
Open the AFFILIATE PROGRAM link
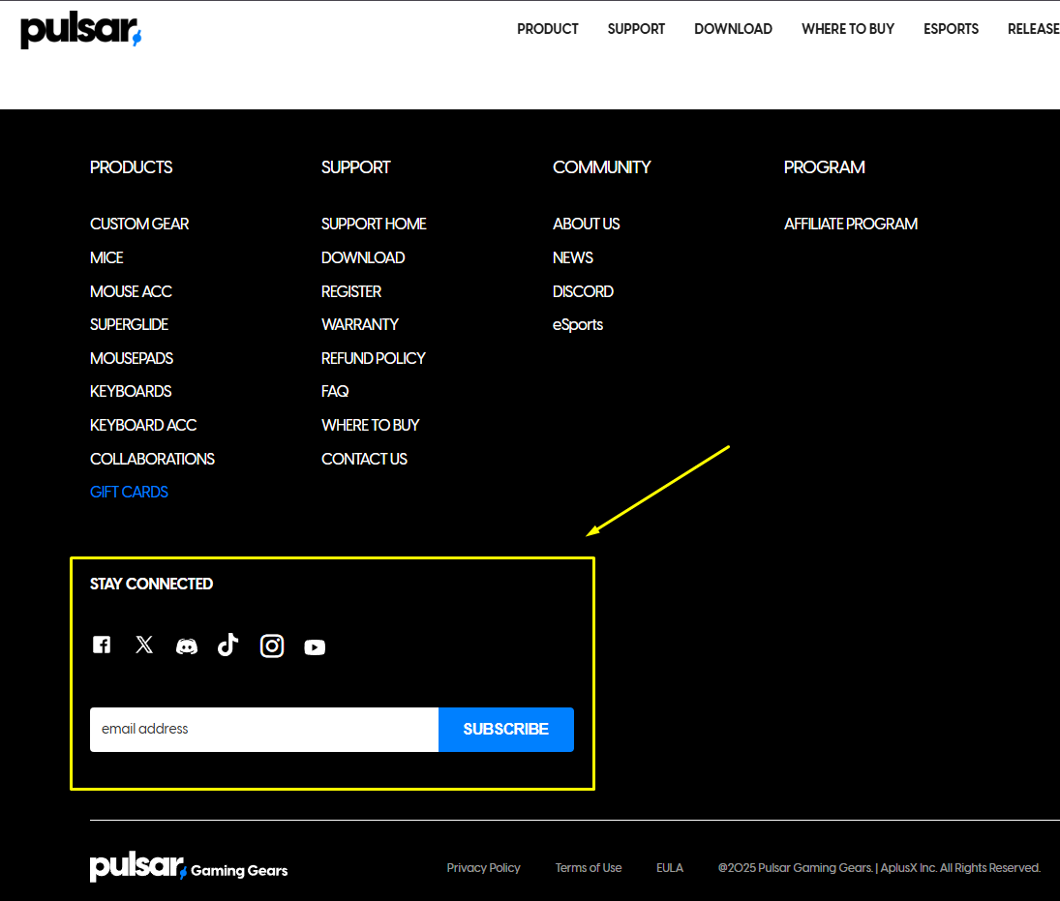[x=851, y=224]
